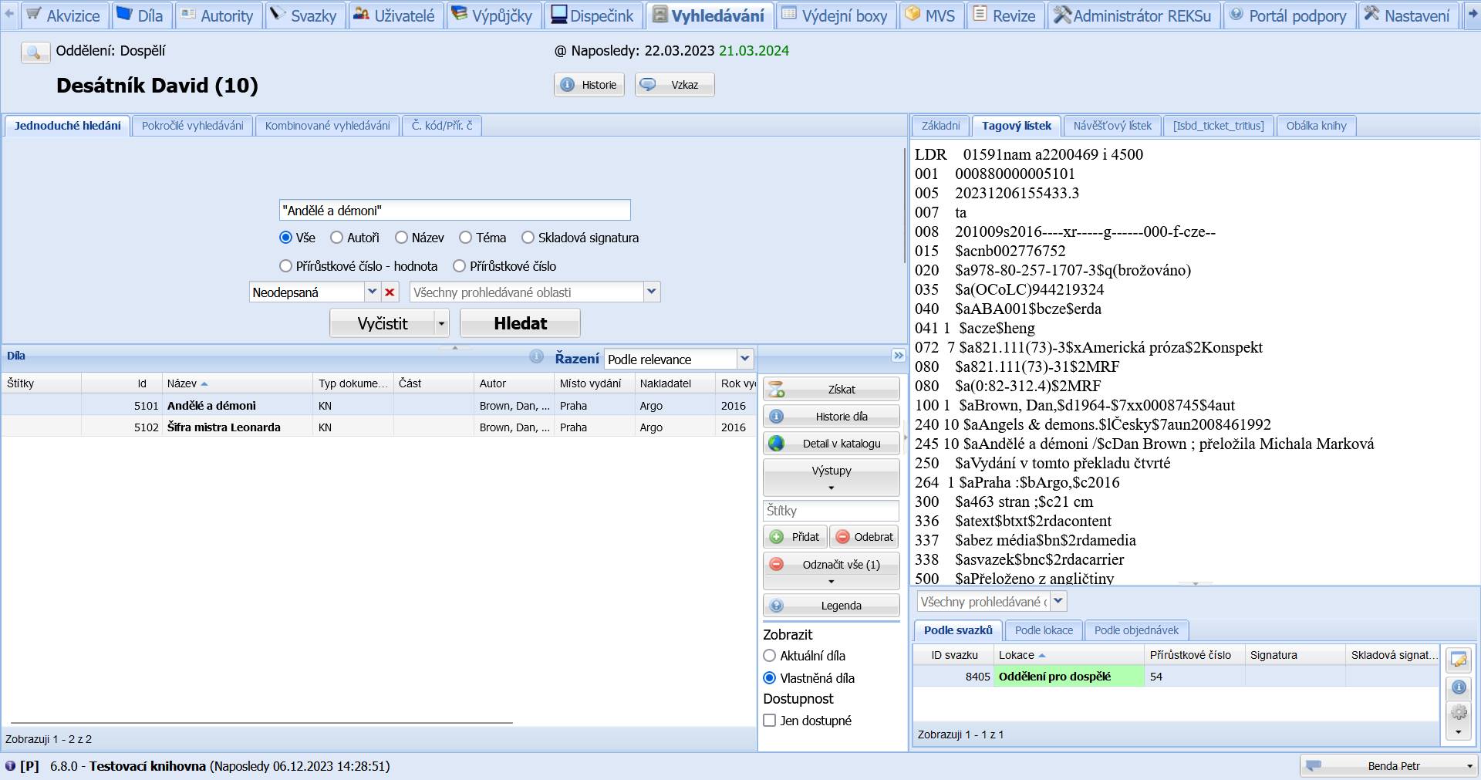
Task: Click edit volume icon beside holdings table
Action: [x=1458, y=660]
